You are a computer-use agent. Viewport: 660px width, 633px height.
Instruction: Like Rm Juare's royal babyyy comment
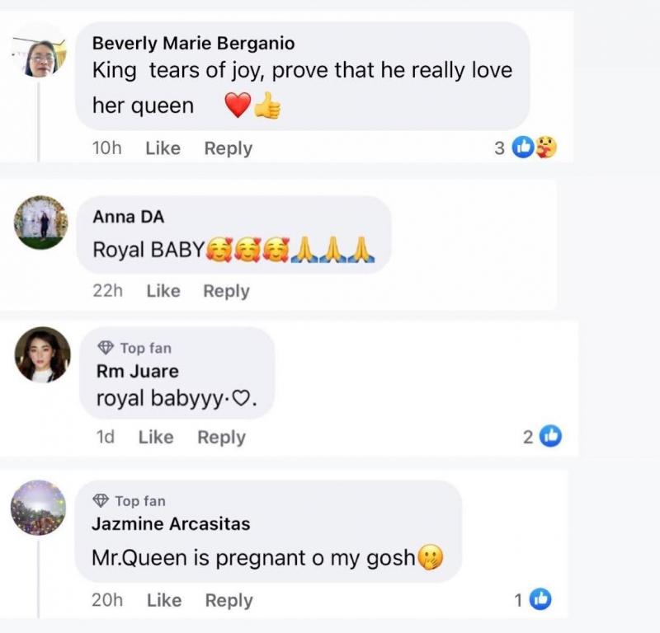156,437
